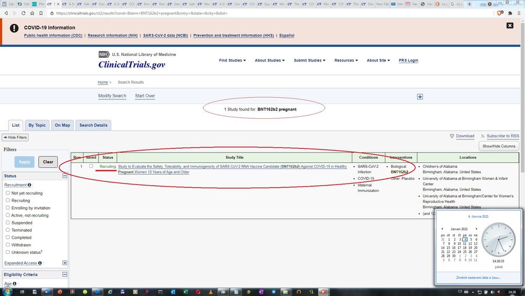Go to browser home page icon
The width and height of the screenshot is (525, 296).
[32, 13]
